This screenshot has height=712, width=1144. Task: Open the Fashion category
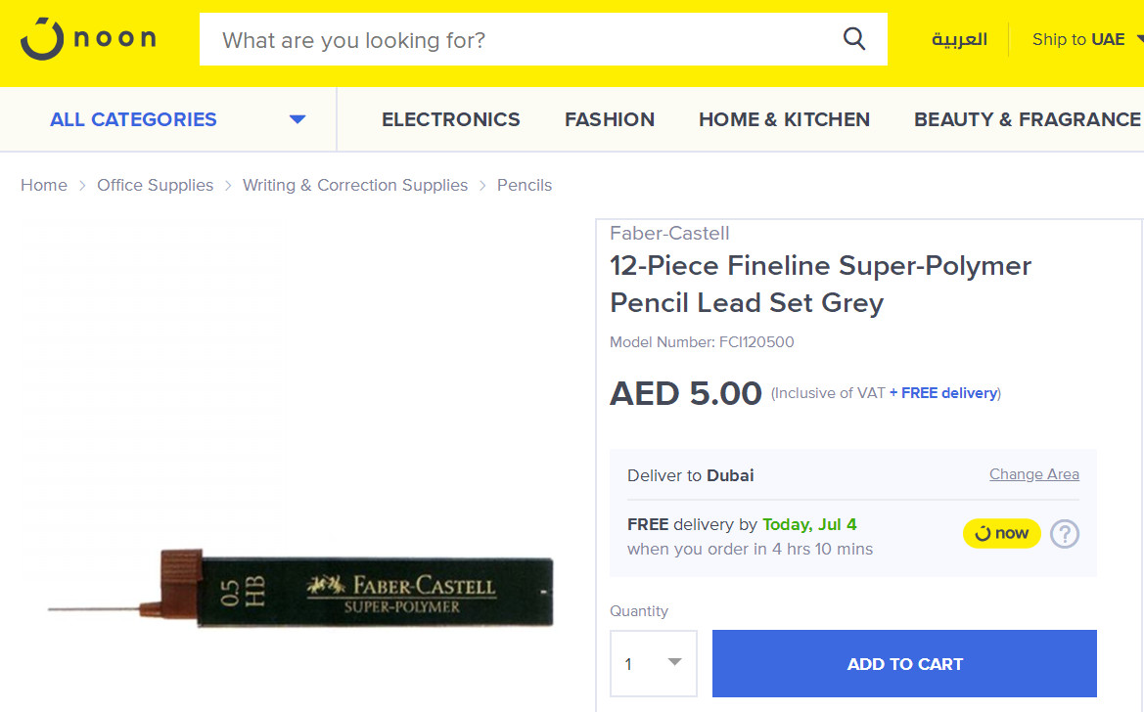click(609, 119)
